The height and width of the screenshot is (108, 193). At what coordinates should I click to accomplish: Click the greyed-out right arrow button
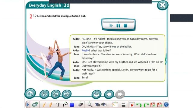point(120,94)
